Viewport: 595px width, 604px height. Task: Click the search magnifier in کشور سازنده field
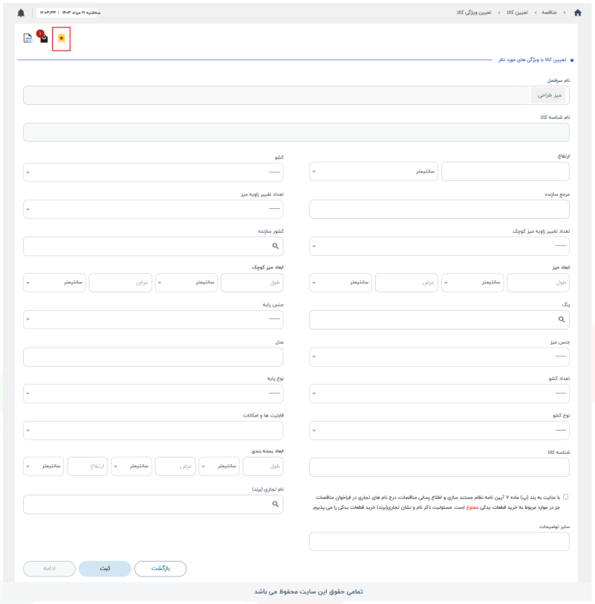coord(276,246)
